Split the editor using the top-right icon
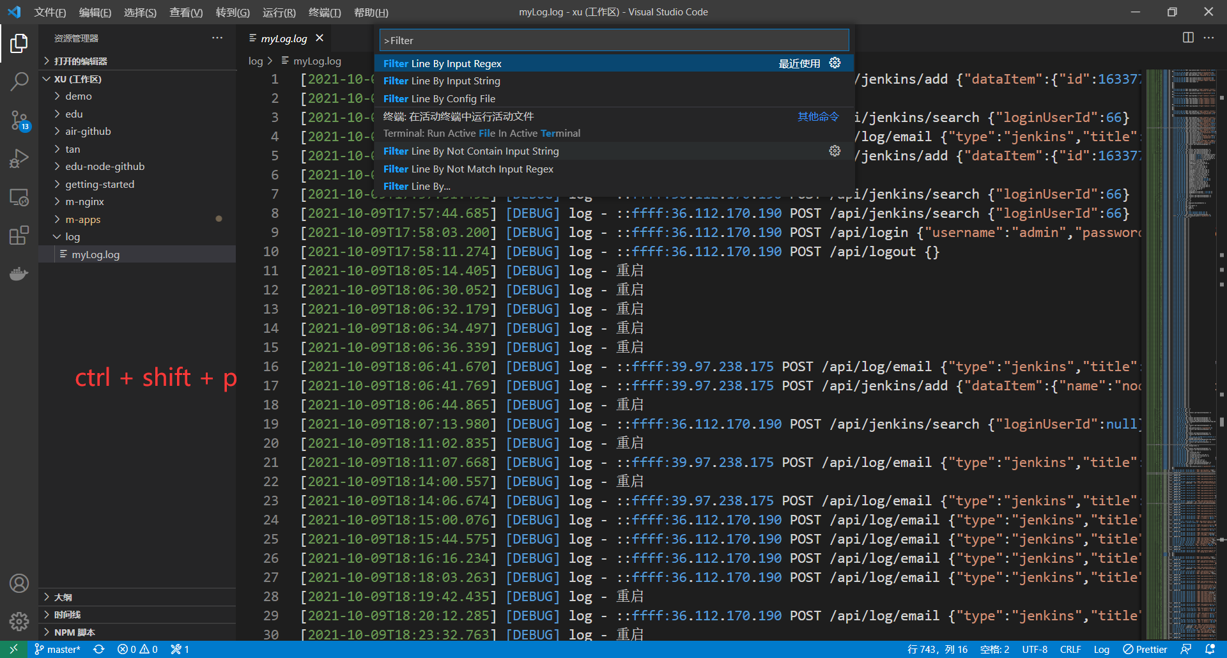The width and height of the screenshot is (1227, 658). pos(1188,38)
